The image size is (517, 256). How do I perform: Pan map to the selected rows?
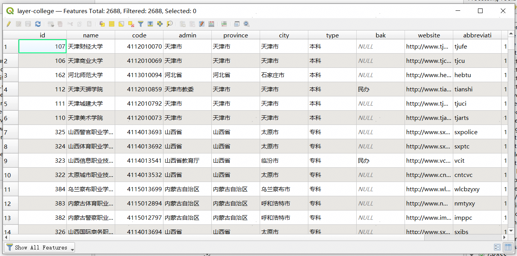point(160,24)
